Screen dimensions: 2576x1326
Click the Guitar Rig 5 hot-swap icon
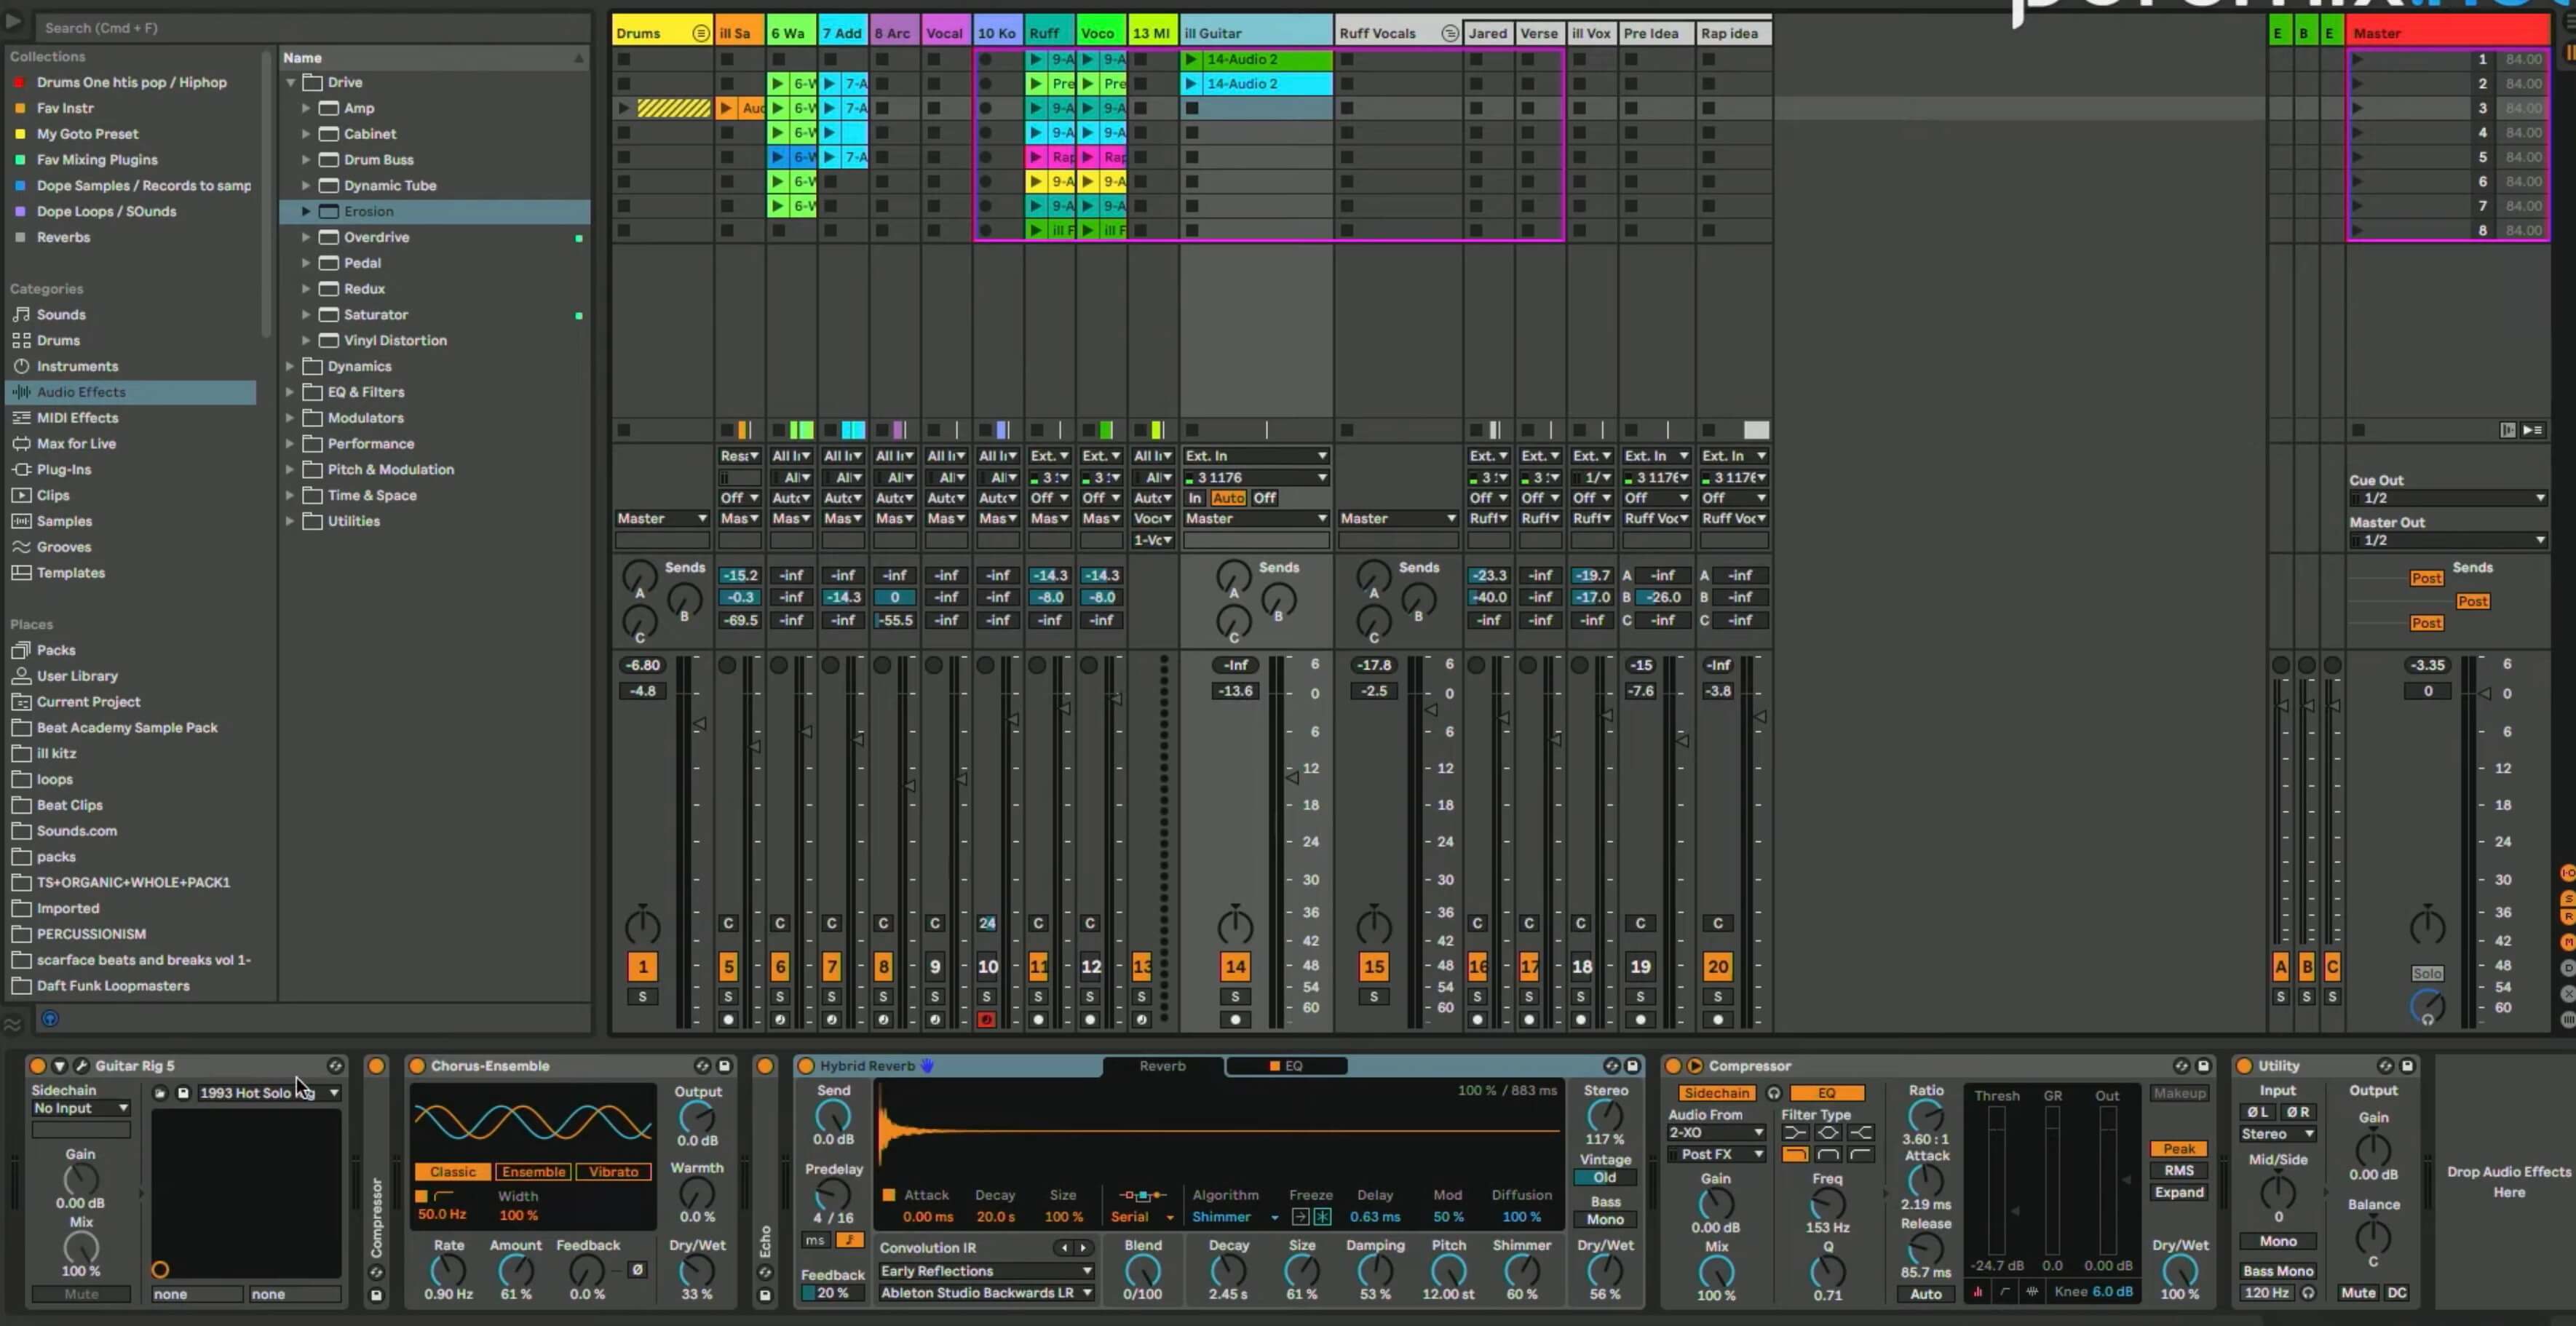tap(335, 1065)
